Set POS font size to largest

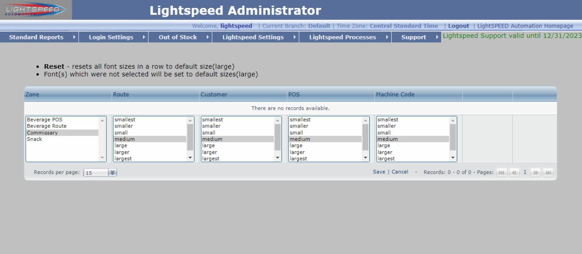(326, 158)
